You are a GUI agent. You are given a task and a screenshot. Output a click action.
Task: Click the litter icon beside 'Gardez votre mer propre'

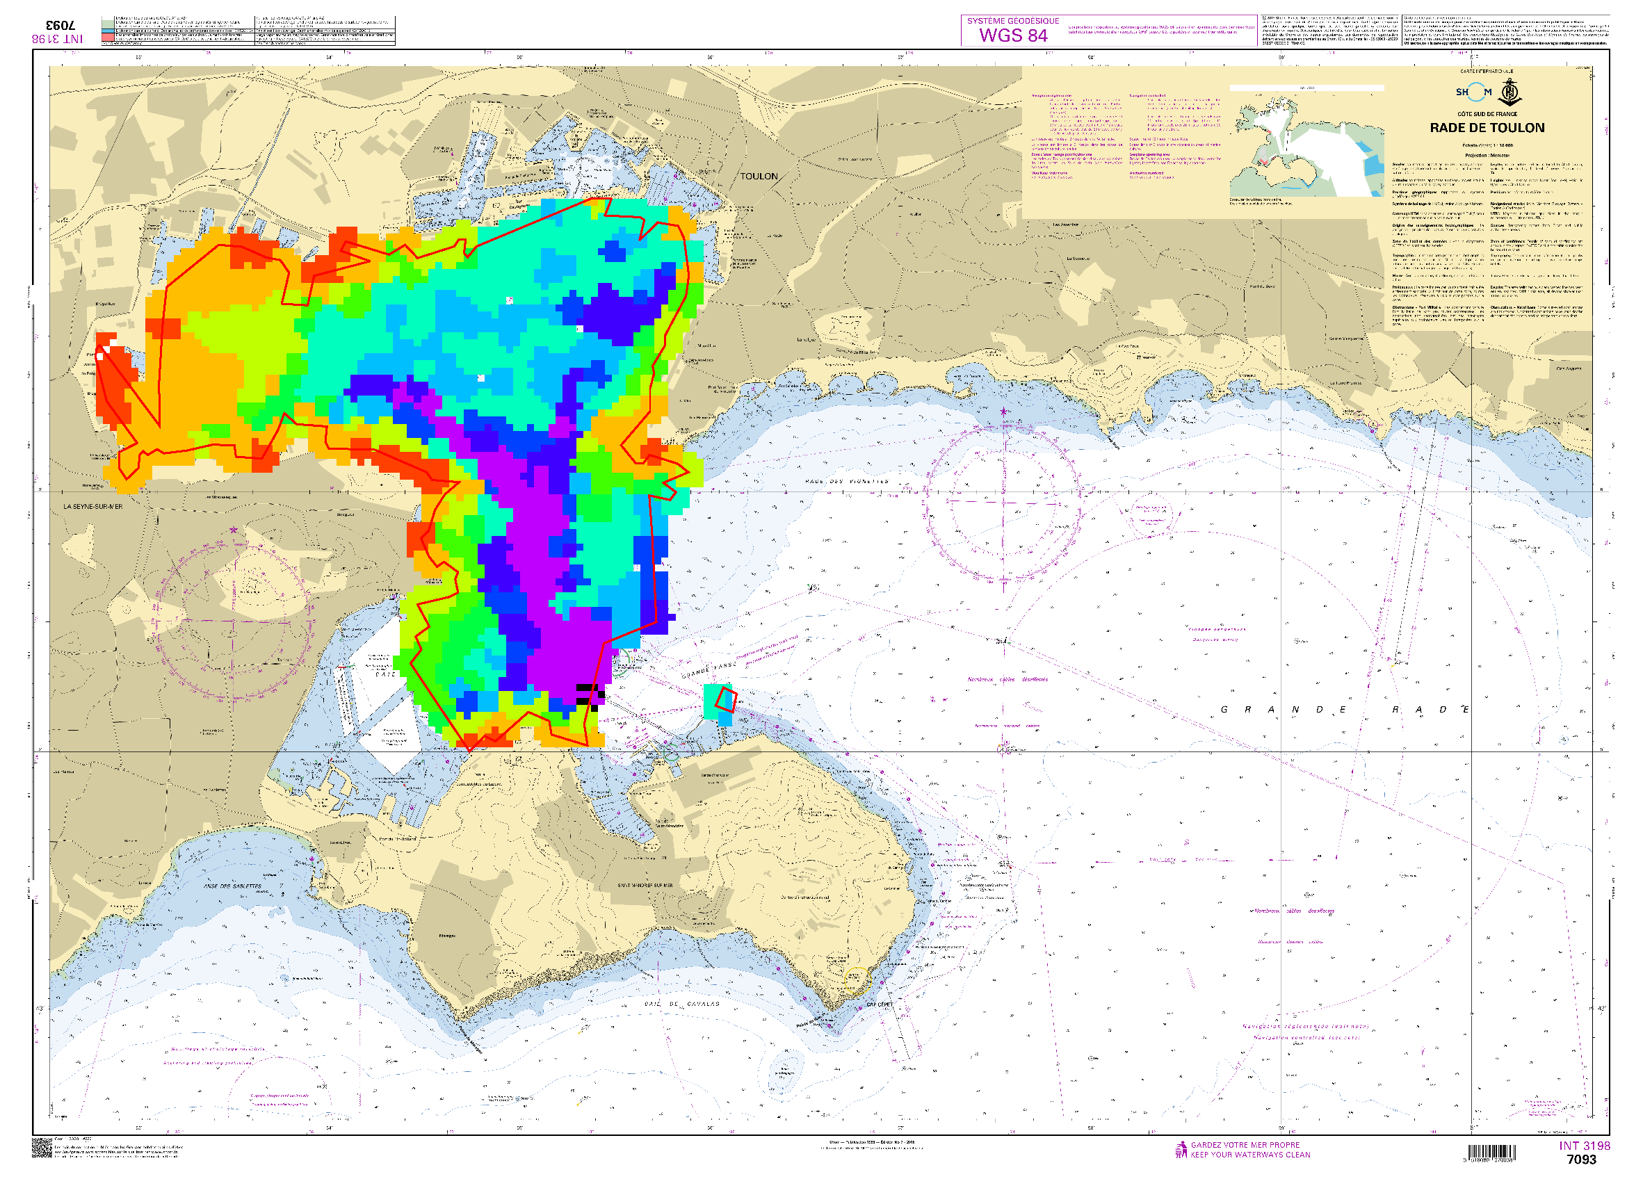pyautogui.click(x=1181, y=1149)
